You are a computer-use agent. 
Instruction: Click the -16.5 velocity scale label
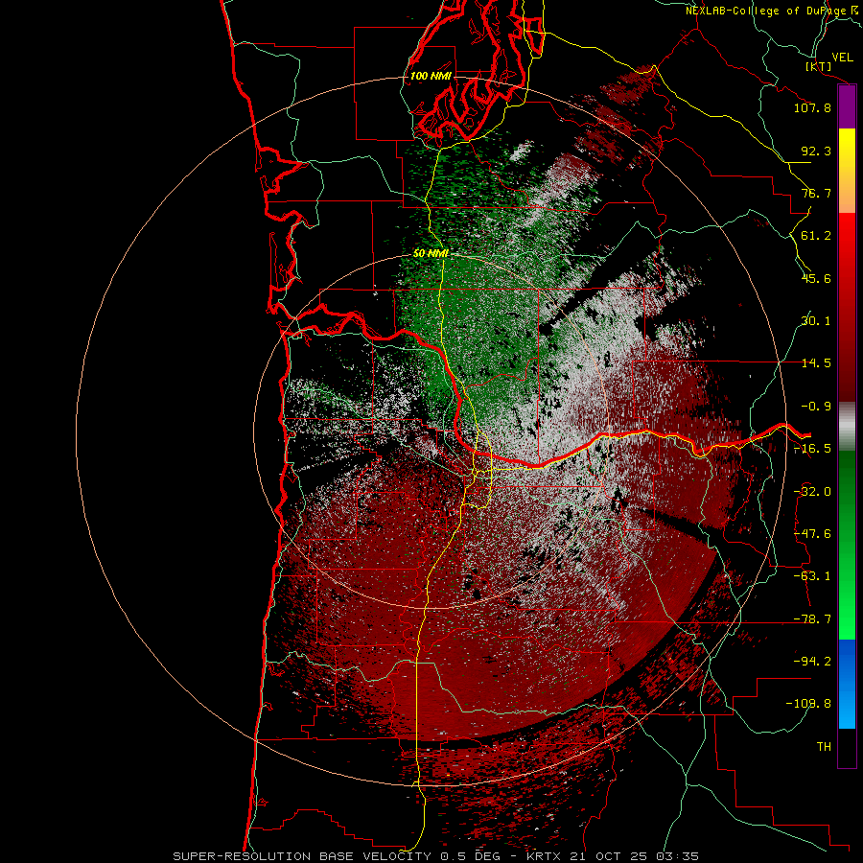point(812,449)
